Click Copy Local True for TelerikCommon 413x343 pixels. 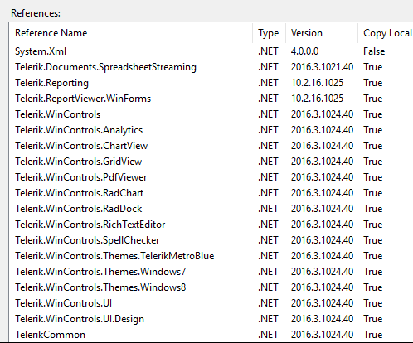(373, 335)
